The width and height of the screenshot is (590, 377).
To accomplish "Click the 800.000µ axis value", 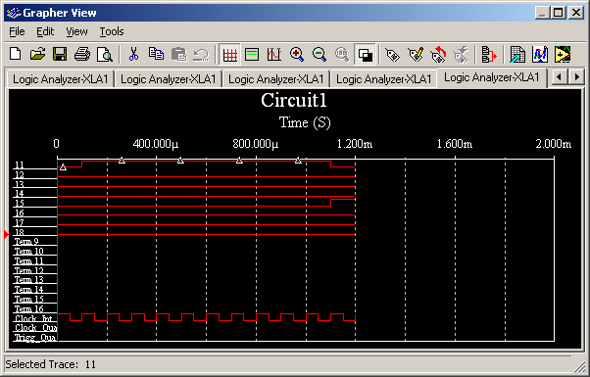I will [x=255, y=144].
